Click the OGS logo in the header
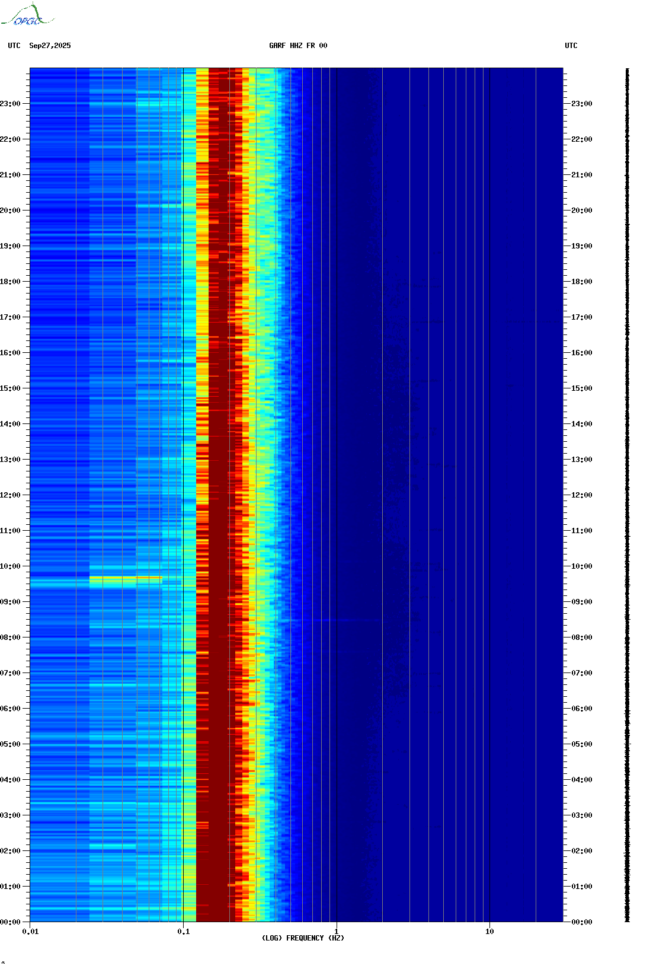 coord(27,16)
